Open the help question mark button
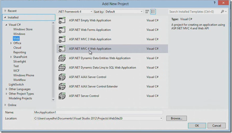 click(215, 3)
